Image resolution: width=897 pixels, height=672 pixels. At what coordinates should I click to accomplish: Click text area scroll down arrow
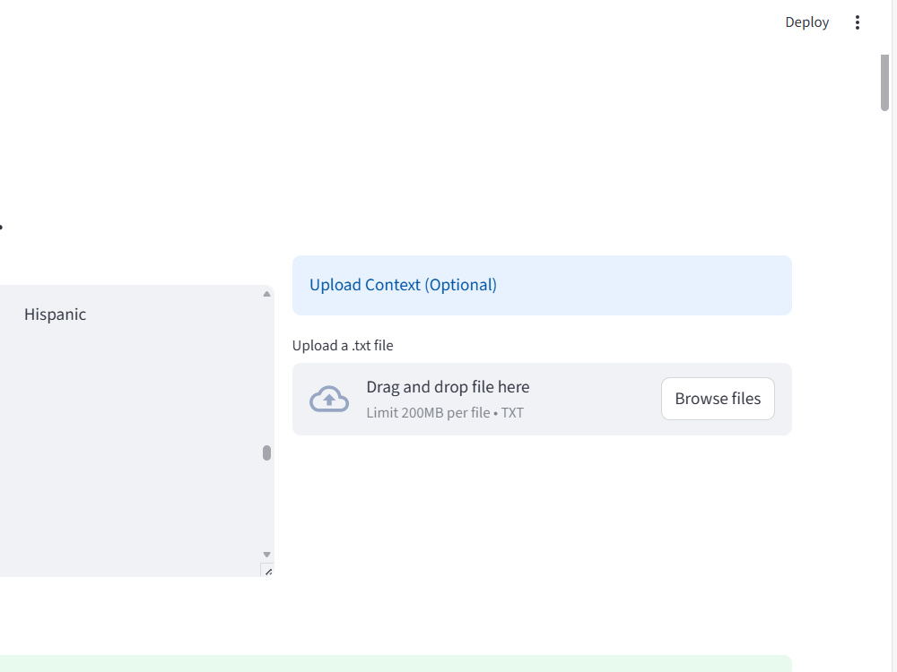tap(266, 555)
